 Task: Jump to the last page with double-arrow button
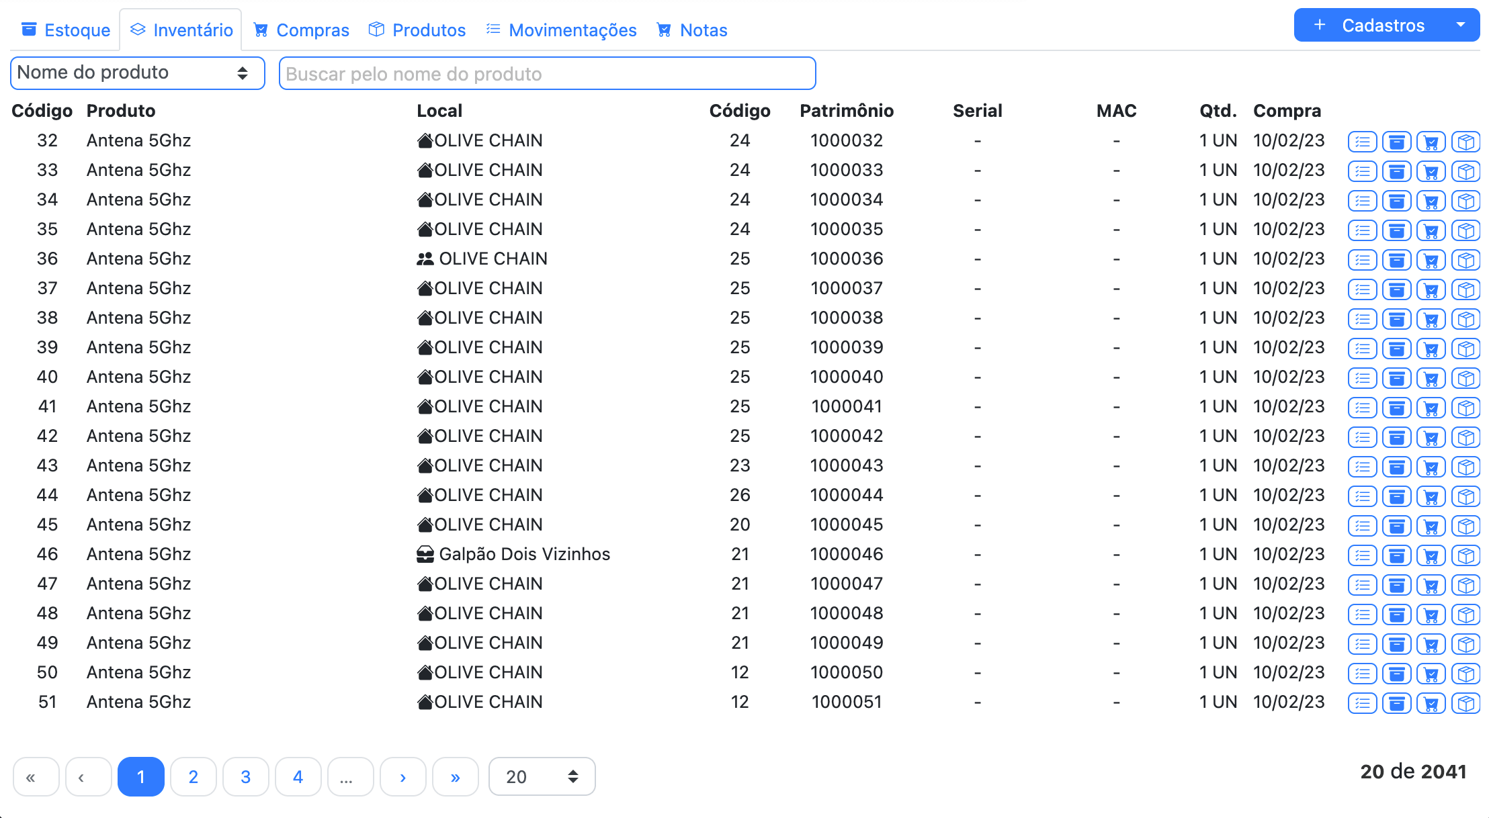pyautogui.click(x=456, y=776)
